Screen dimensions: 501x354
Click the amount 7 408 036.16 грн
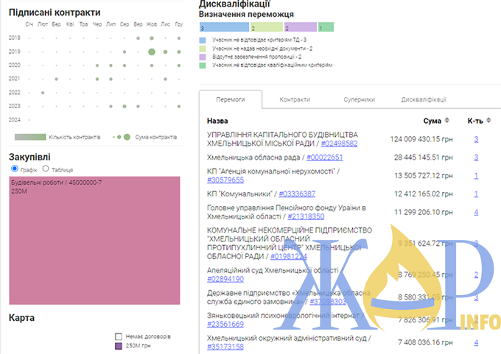click(x=425, y=342)
